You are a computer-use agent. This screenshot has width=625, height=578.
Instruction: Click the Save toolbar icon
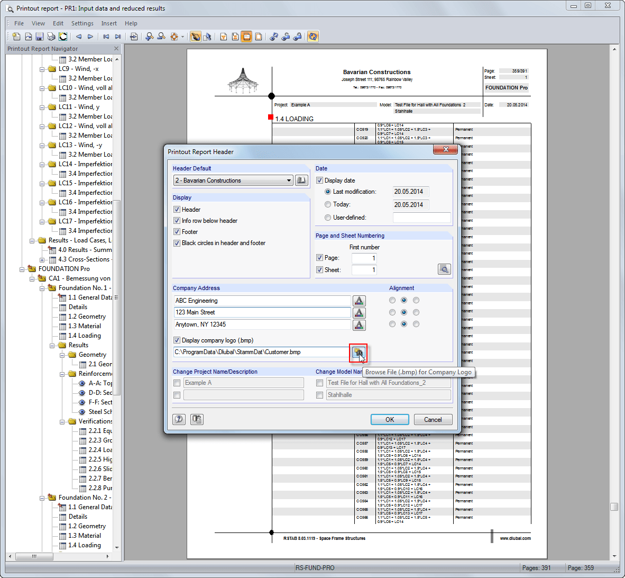point(40,36)
